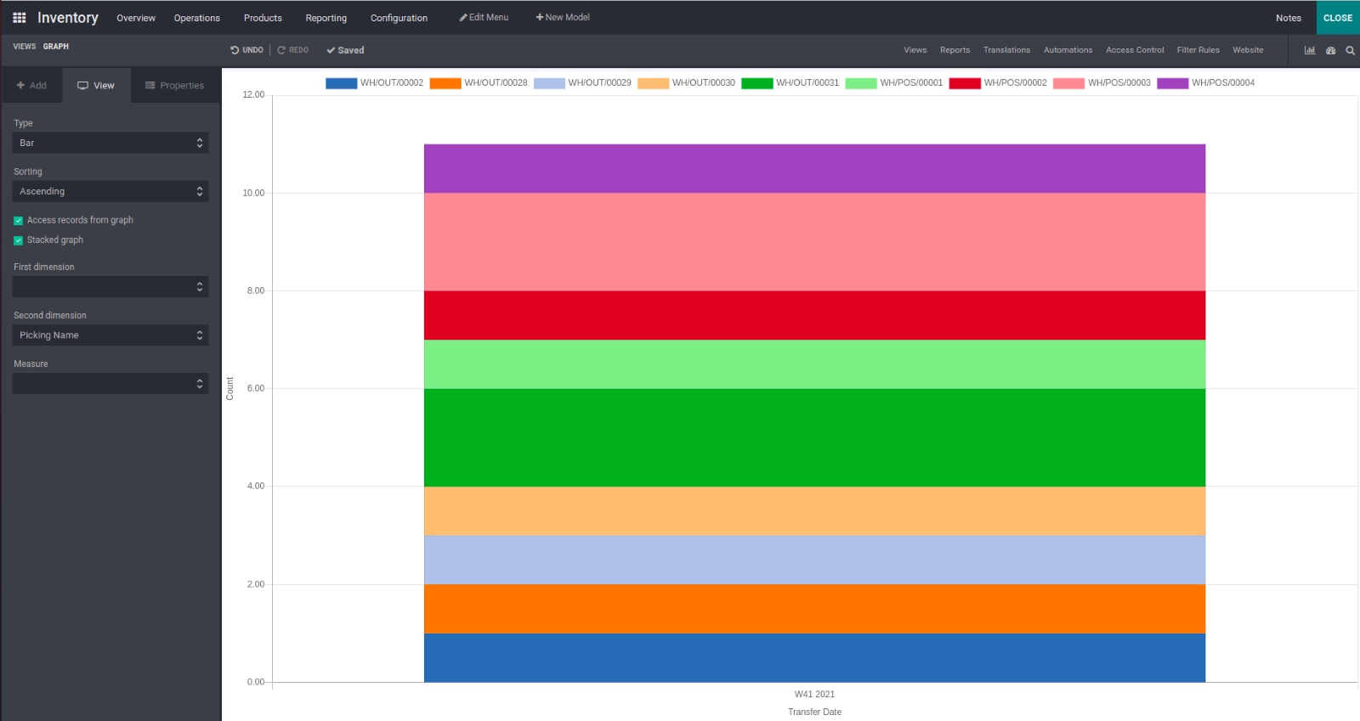The image size is (1360, 721).
Task: Open the Access Control link
Action: tap(1134, 50)
